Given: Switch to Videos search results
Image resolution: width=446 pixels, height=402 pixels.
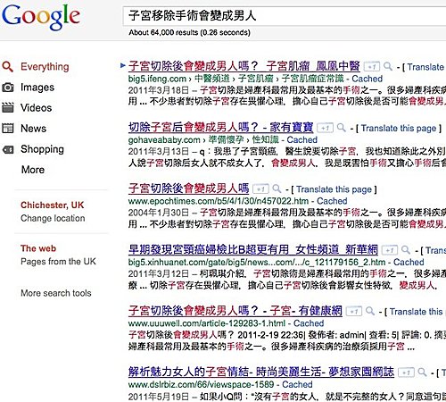Looking at the screenshot, I should [36, 108].
